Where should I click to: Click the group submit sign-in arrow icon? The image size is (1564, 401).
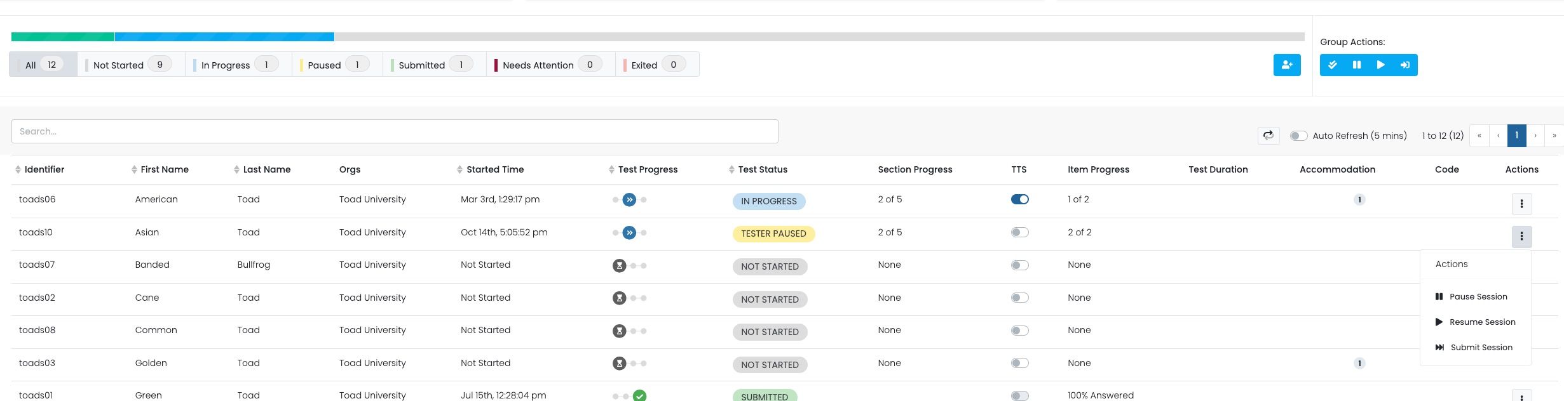click(x=1405, y=65)
